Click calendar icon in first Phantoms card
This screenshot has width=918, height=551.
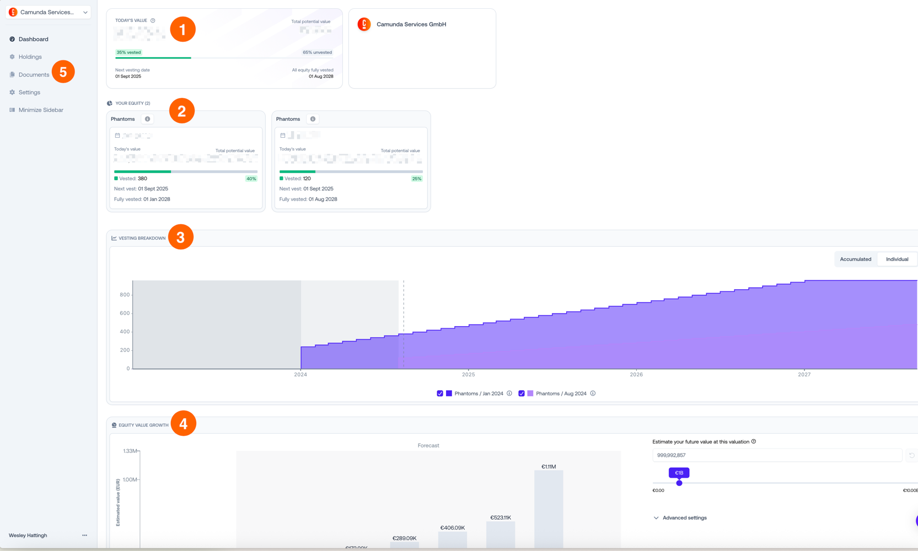117,135
